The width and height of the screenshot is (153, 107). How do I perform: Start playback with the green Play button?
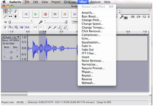coord(36,14)
